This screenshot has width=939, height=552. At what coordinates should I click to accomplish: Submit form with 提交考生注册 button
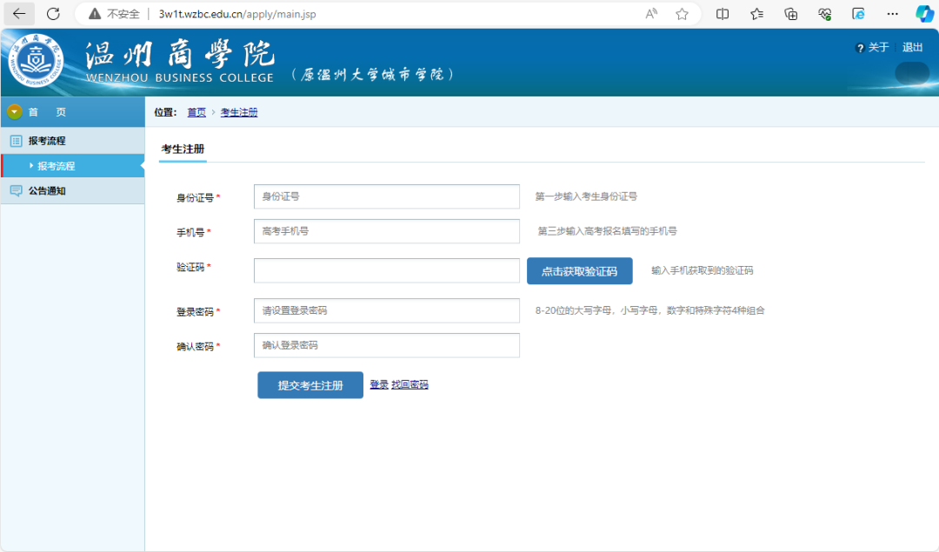(x=310, y=385)
